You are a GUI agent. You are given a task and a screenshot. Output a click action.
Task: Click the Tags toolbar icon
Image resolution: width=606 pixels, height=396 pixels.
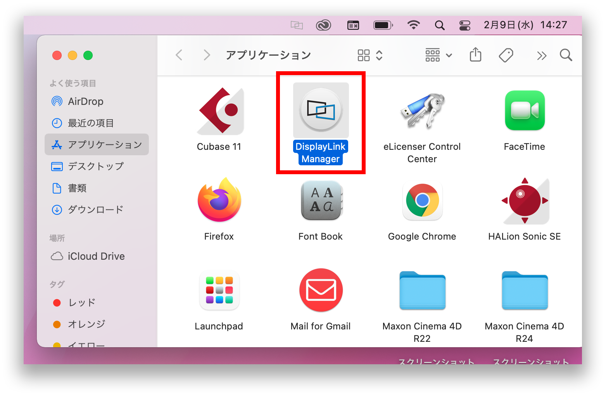tap(506, 55)
